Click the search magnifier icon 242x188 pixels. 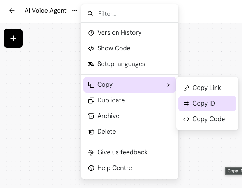click(x=90, y=14)
